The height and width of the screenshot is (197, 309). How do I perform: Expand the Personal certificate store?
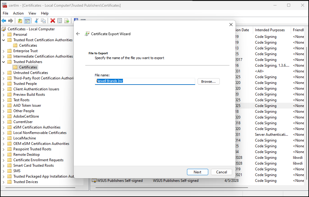4,35
